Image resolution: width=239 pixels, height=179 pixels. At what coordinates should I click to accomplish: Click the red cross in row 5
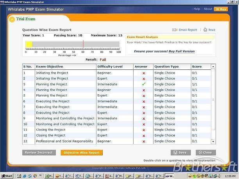click(x=144, y=96)
